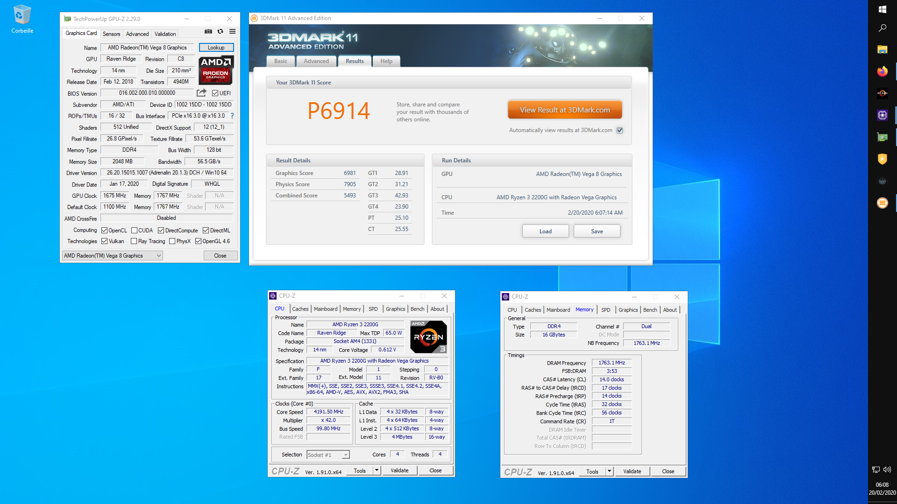The width and height of the screenshot is (897, 504).
Task: Open the GPU-Z hamburger menu
Action: 232,32
